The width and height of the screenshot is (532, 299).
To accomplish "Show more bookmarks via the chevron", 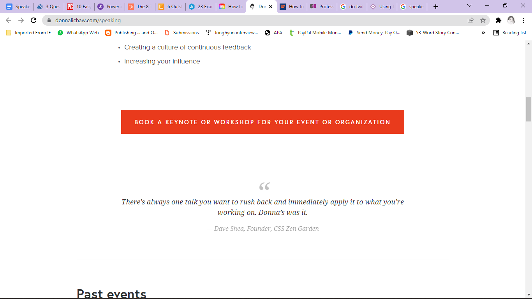I will pos(483,33).
